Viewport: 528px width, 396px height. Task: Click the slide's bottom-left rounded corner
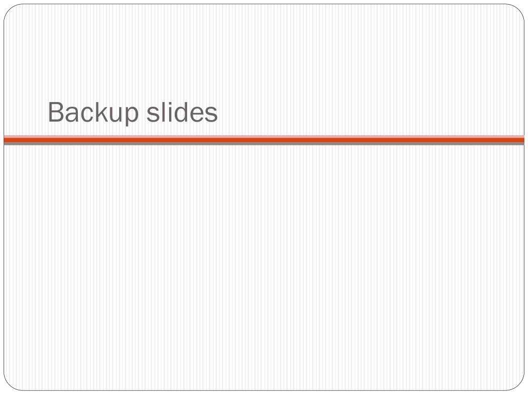pyautogui.click(x=10, y=384)
